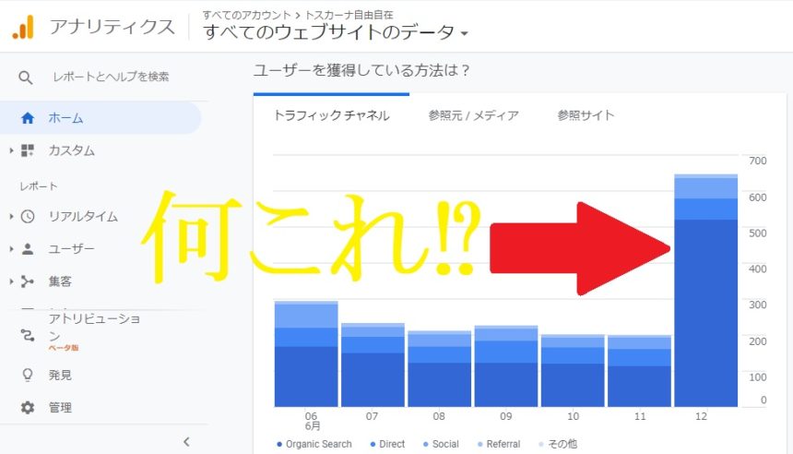Click the すべてのアカウント breadcrumb link
Screen dimensions: 793x454
[x=244, y=15]
